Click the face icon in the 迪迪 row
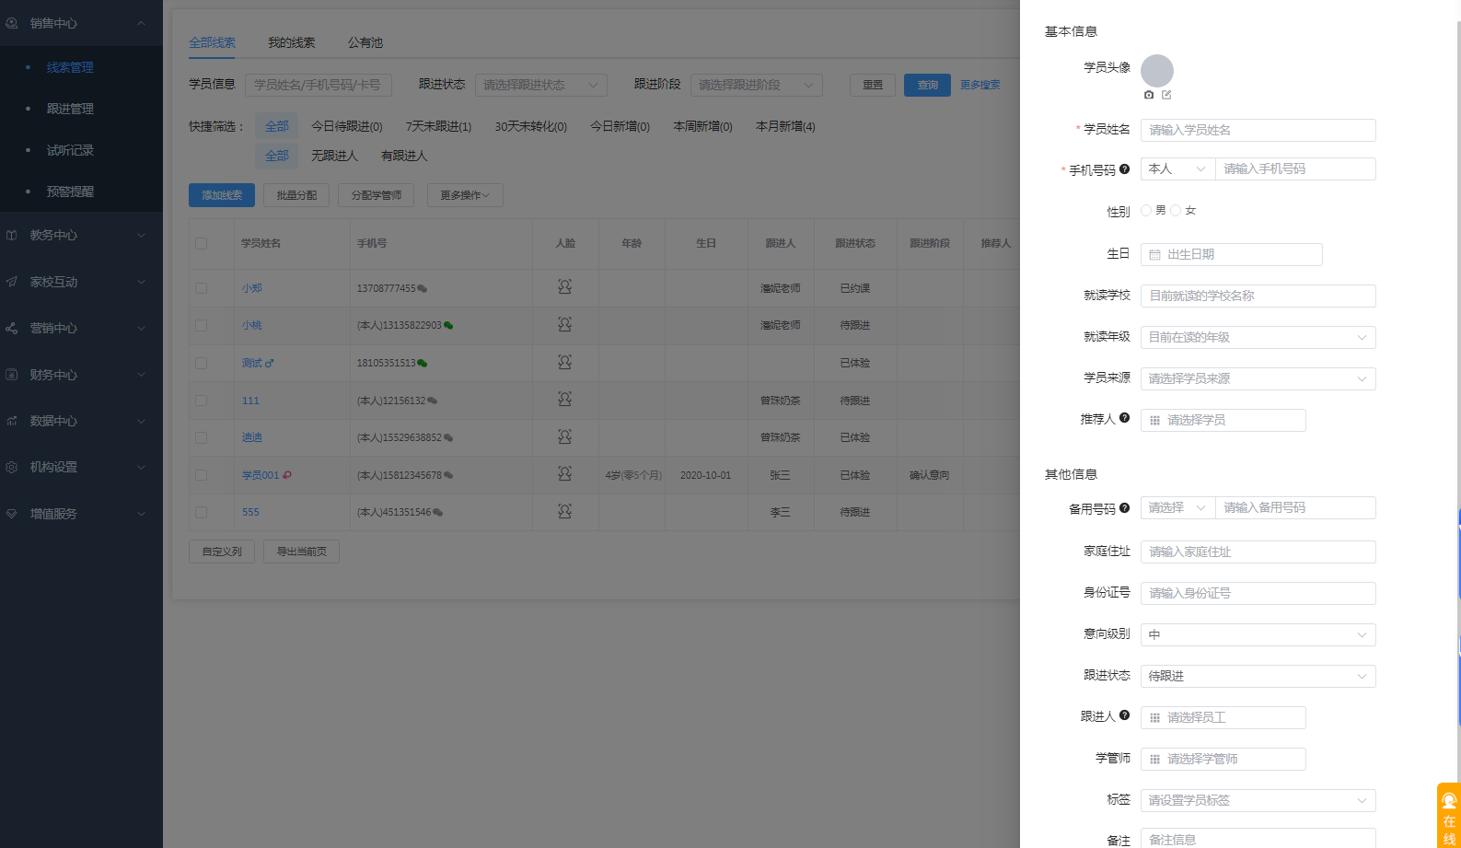The height and width of the screenshot is (848, 1461). coord(564,436)
